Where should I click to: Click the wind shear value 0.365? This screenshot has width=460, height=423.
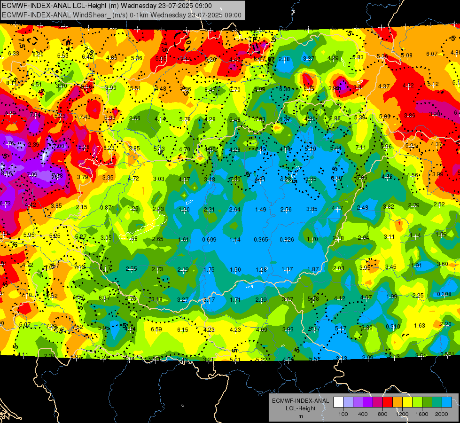tap(261, 240)
